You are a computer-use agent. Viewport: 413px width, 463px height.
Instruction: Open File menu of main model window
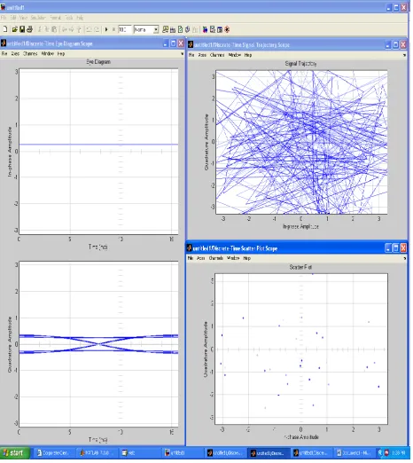4,18
